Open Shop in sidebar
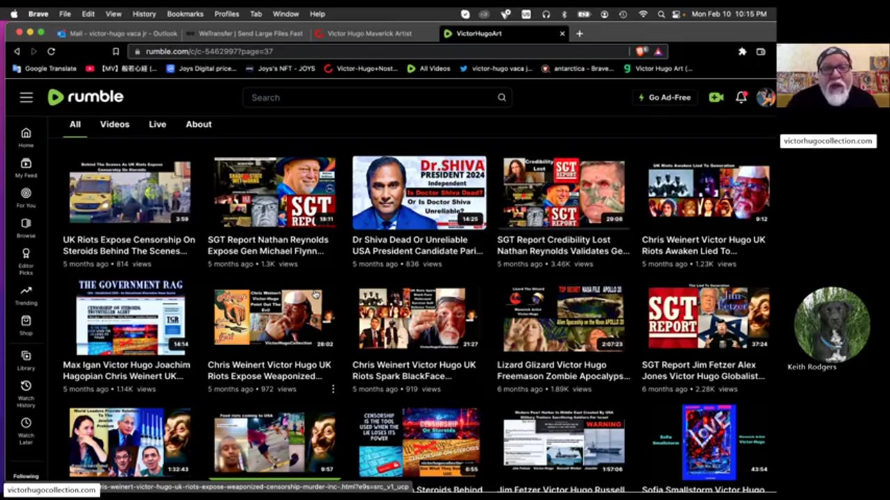This screenshot has height=500, width=890. coord(26,325)
